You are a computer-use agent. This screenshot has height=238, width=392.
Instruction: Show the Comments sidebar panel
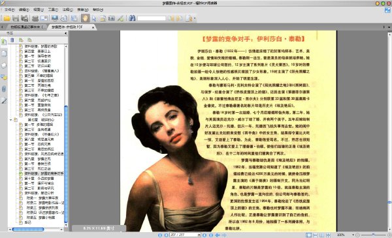pos(4,77)
